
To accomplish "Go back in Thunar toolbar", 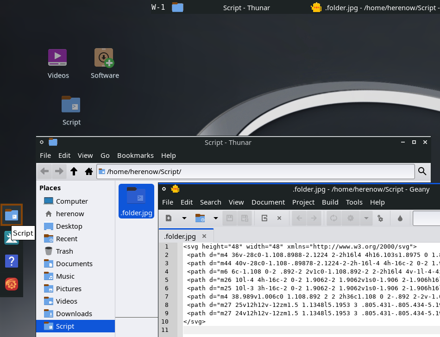I will pyautogui.click(x=44, y=171).
